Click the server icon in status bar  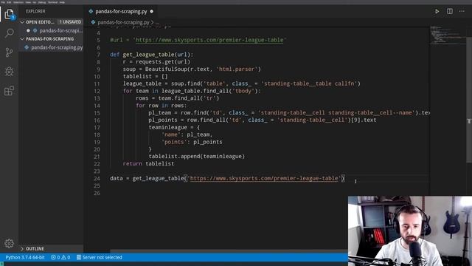tap(79, 257)
